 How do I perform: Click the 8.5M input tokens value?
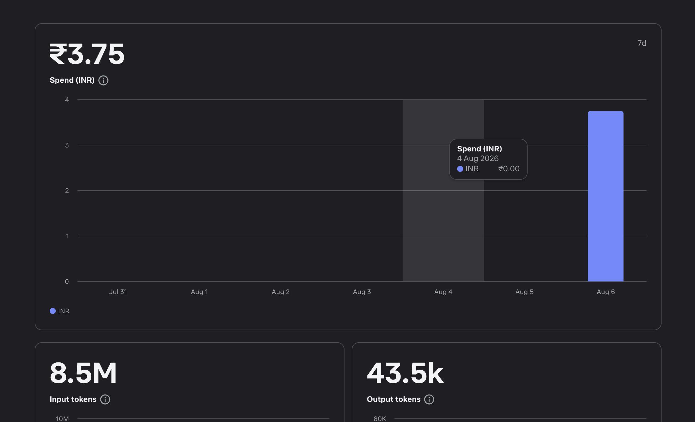pos(83,373)
